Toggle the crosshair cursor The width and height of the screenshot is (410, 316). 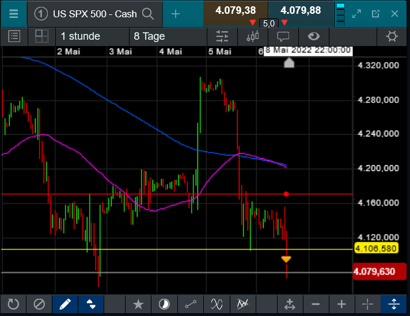367,304
